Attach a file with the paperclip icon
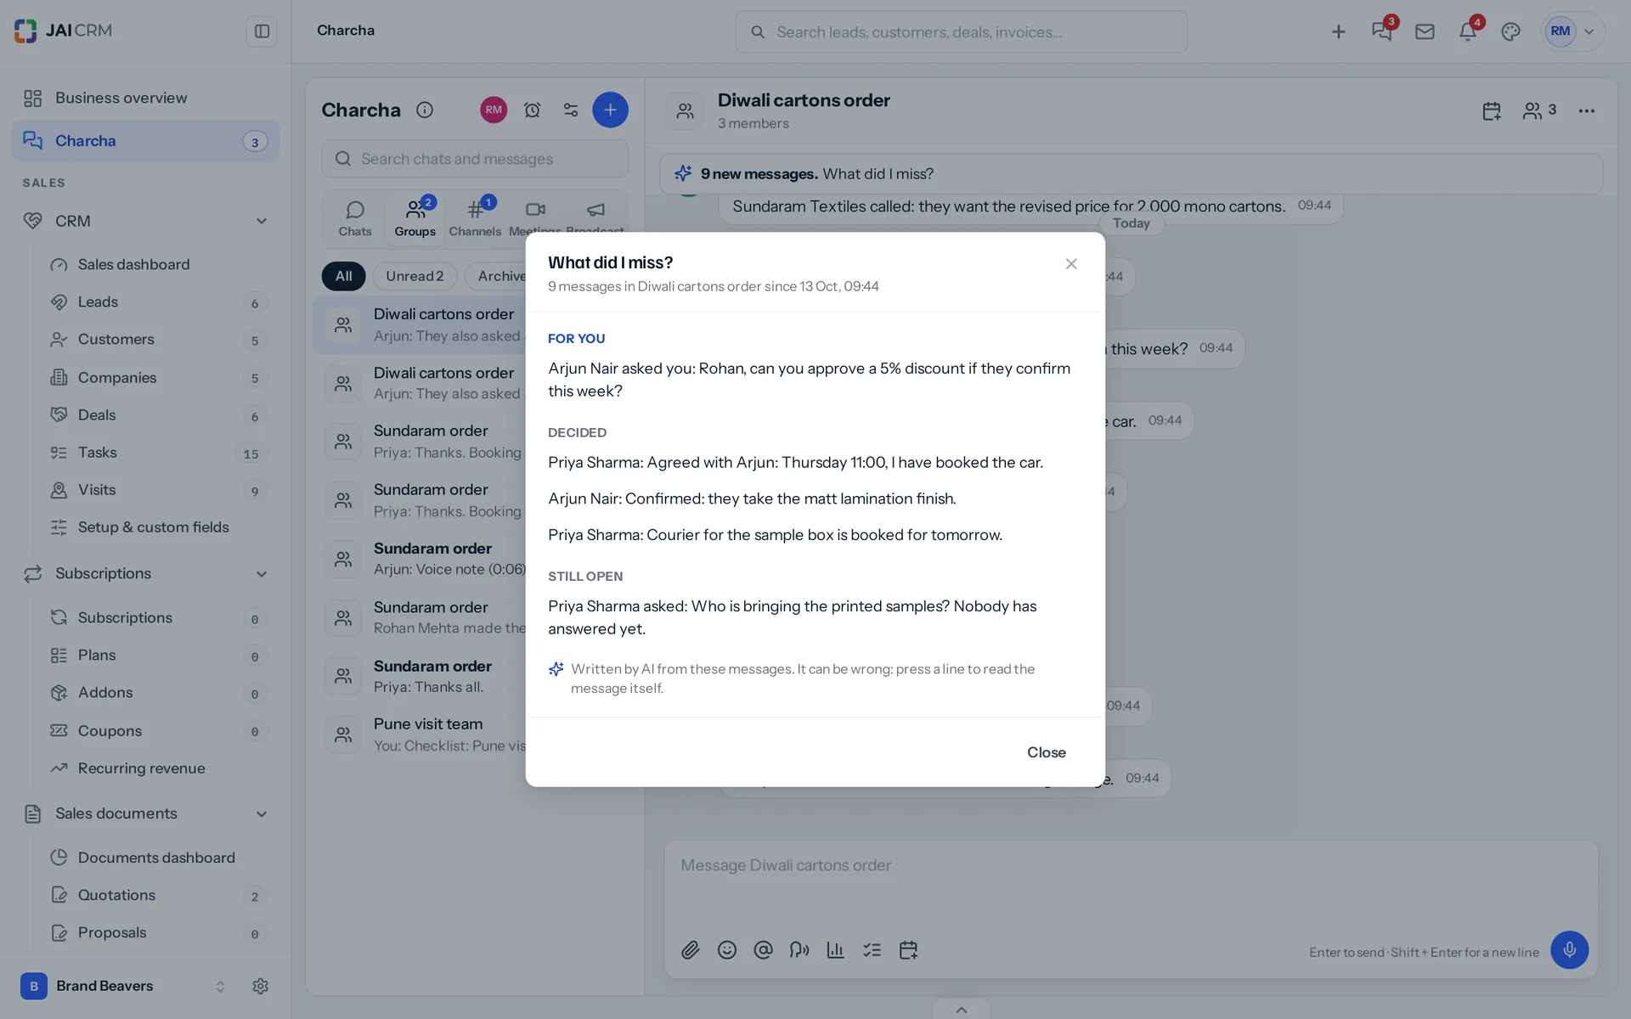 691,950
